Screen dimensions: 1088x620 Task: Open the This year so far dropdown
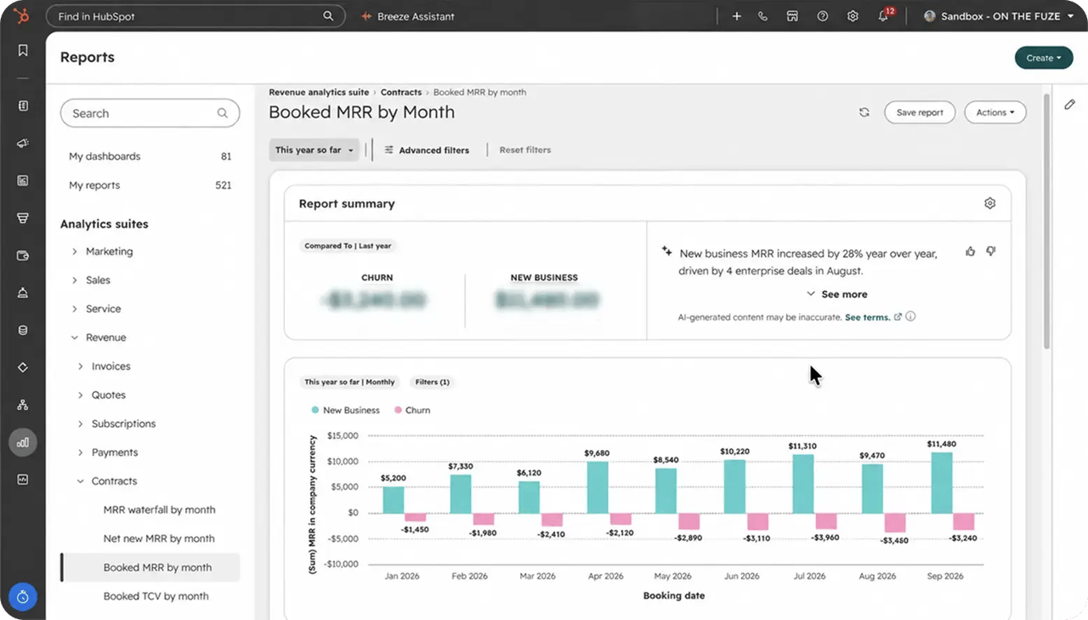pyautogui.click(x=314, y=150)
